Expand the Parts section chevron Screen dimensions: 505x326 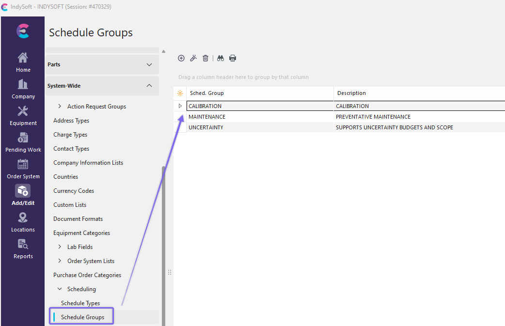coord(149,64)
